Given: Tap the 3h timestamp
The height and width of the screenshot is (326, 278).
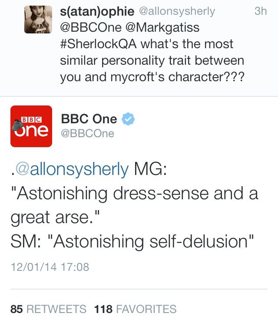Looking at the screenshot, I should (x=260, y=12).
